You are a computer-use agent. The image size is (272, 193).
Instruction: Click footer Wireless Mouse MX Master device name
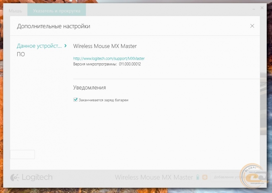pos(154,177)
